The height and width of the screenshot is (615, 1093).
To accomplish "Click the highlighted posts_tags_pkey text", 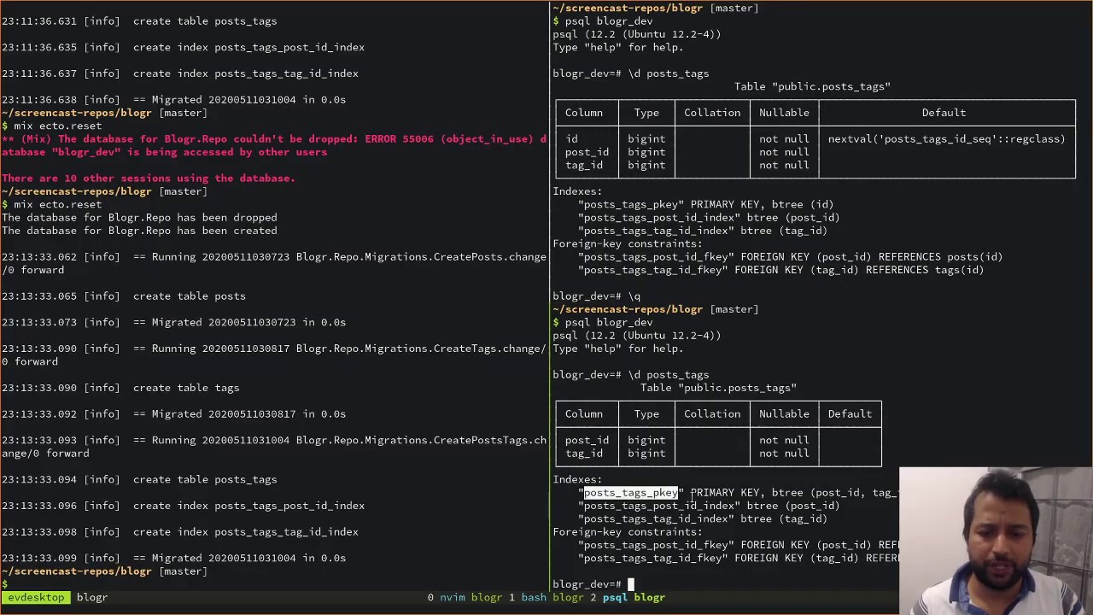I will coord(630,493).
